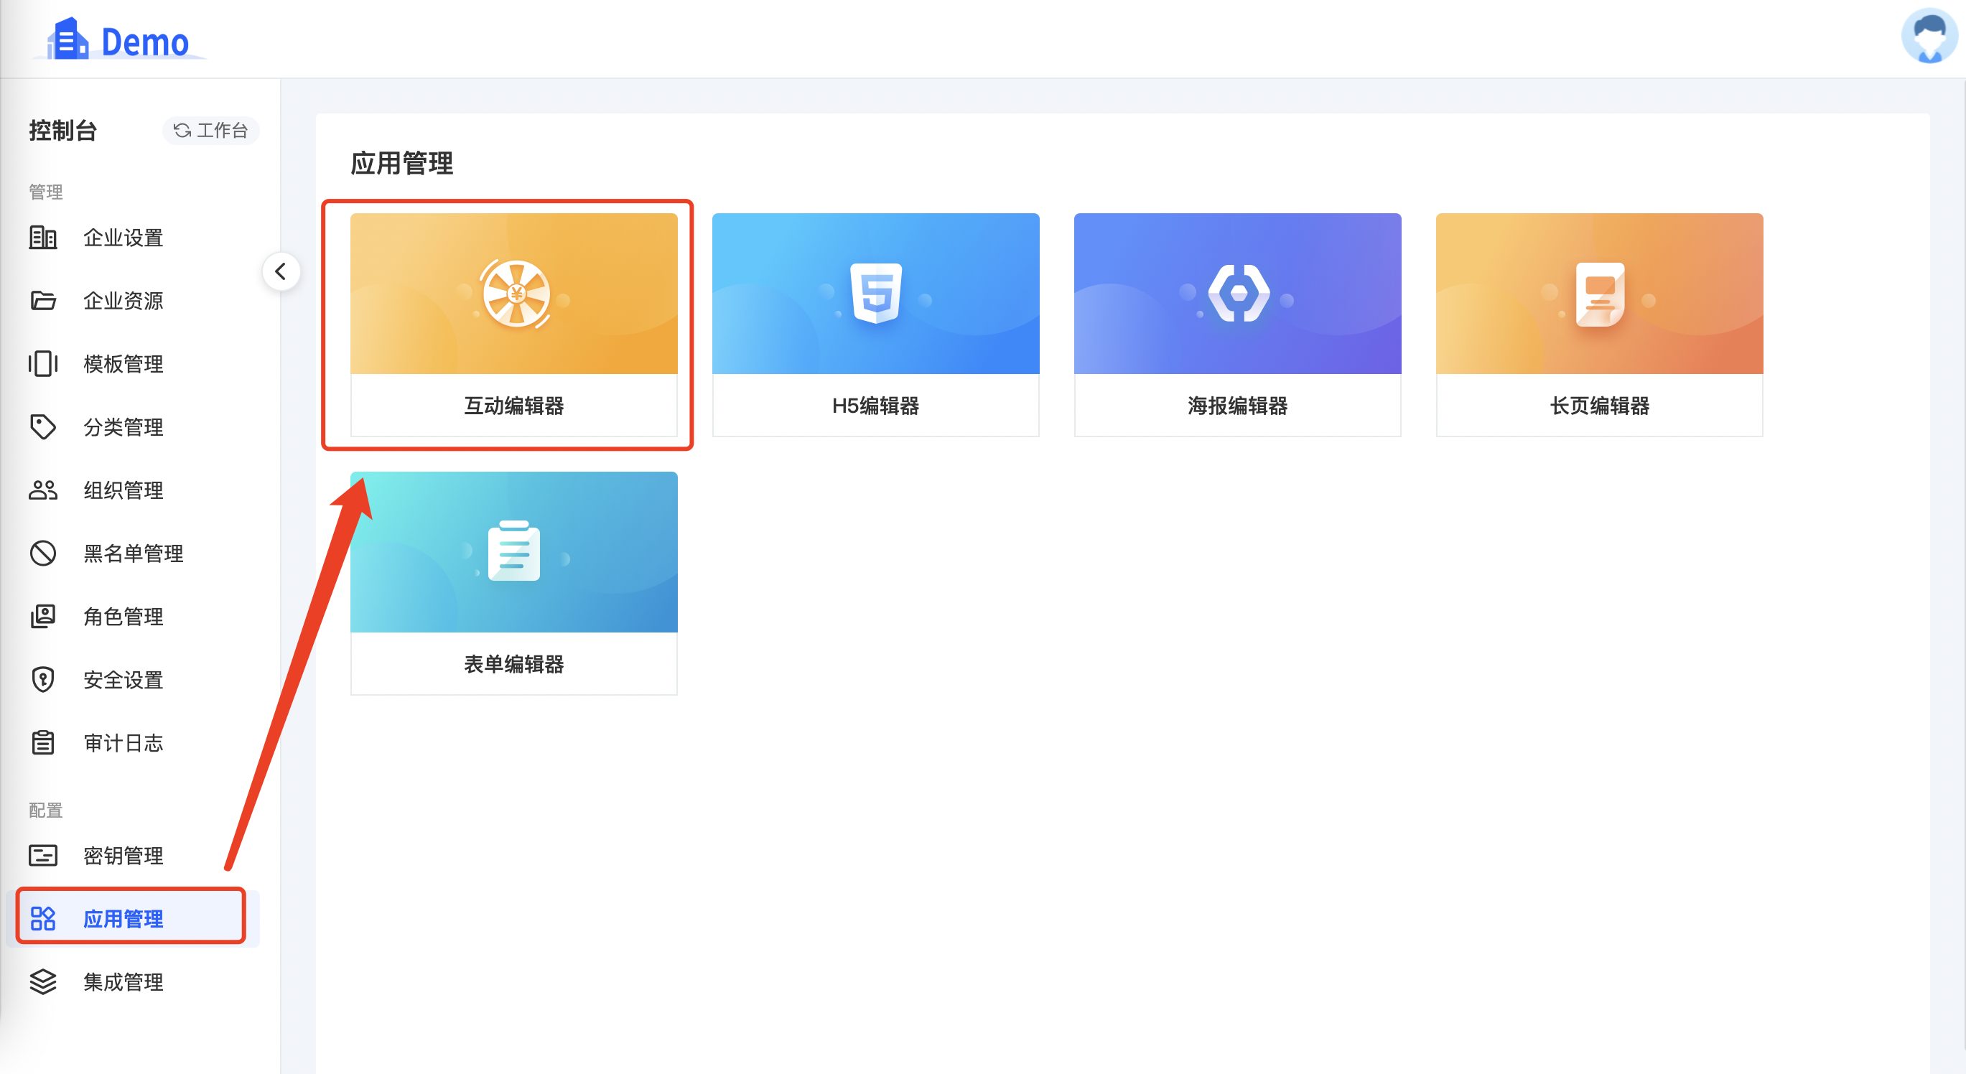This screenshot has width=1966, height=1074.
Task: Click the 分类管理 tag icon
Action: point(43,426)
